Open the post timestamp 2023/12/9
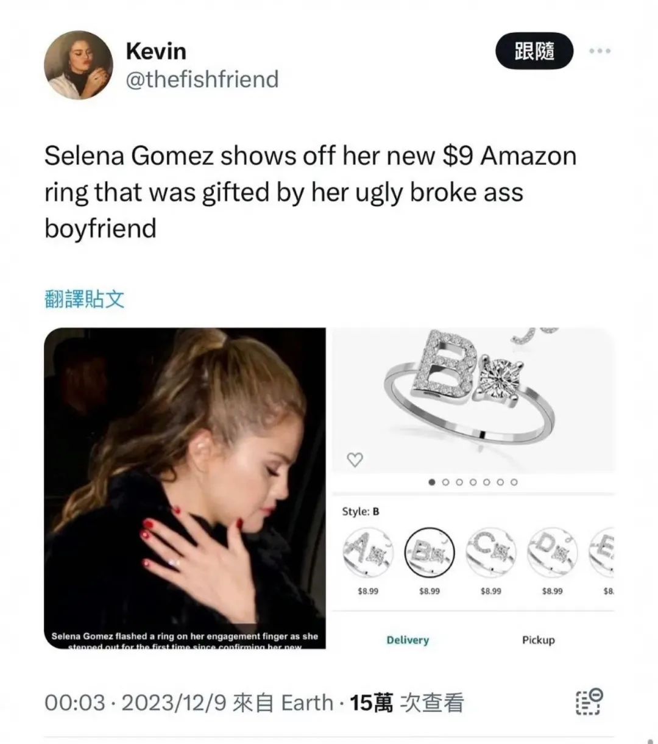 pos(174,703)
